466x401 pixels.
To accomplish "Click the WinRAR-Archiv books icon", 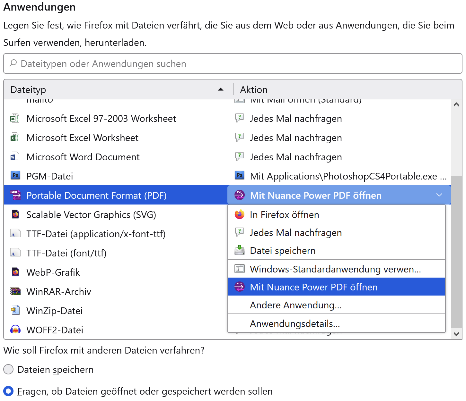I will 15,291.
